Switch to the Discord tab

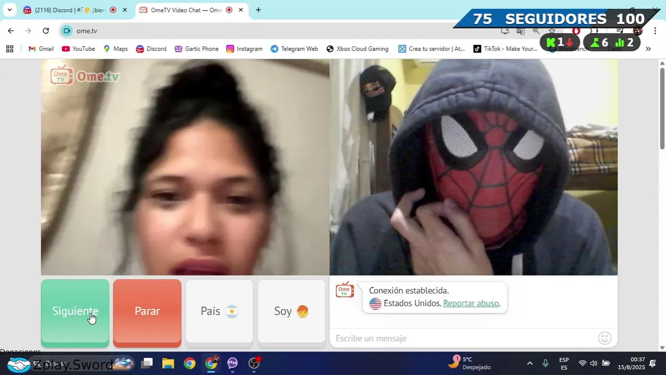[70, 10]
